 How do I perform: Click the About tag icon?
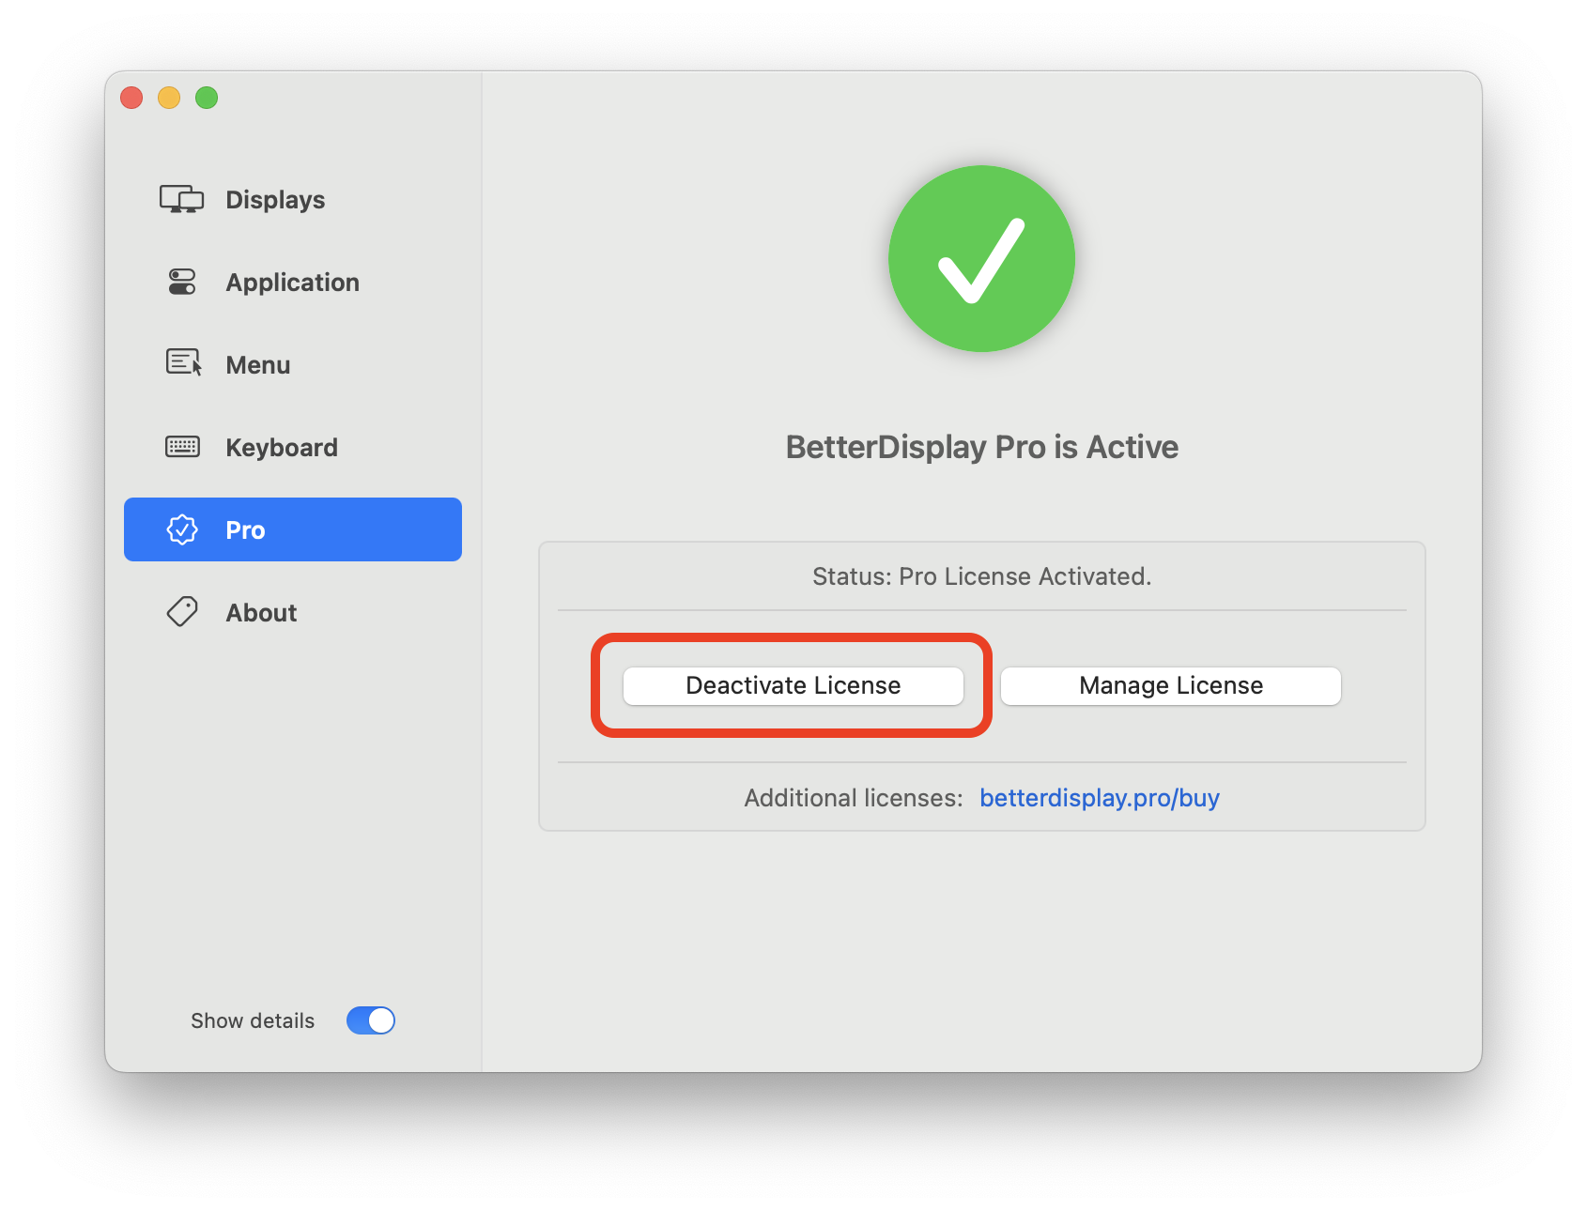182,611
